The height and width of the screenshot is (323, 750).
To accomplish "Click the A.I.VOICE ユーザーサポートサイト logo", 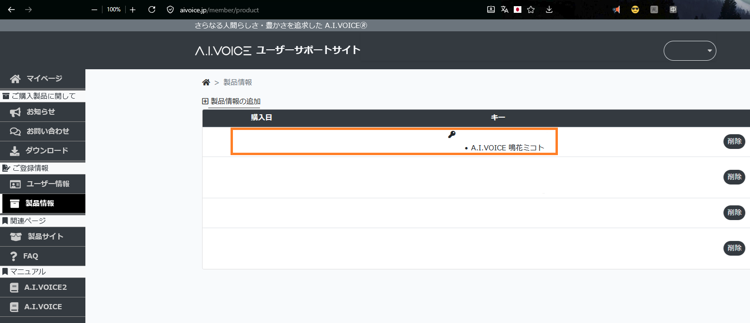I will click(x=278, y=50).
